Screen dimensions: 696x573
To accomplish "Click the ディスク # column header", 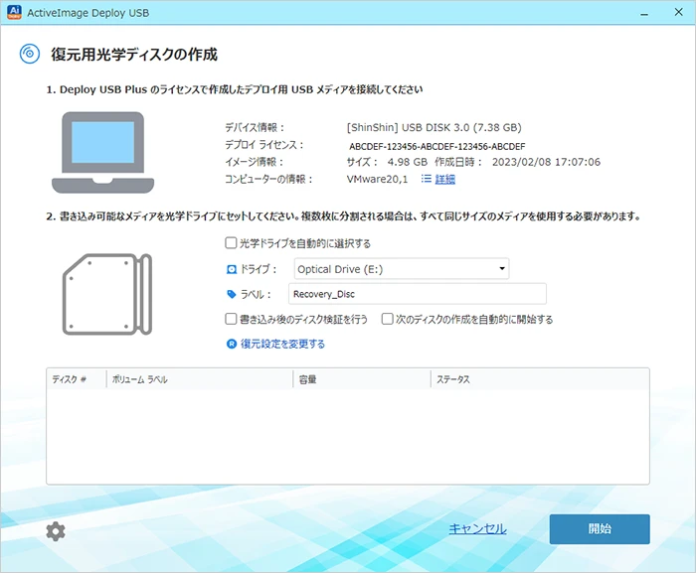I will [76, 379].
